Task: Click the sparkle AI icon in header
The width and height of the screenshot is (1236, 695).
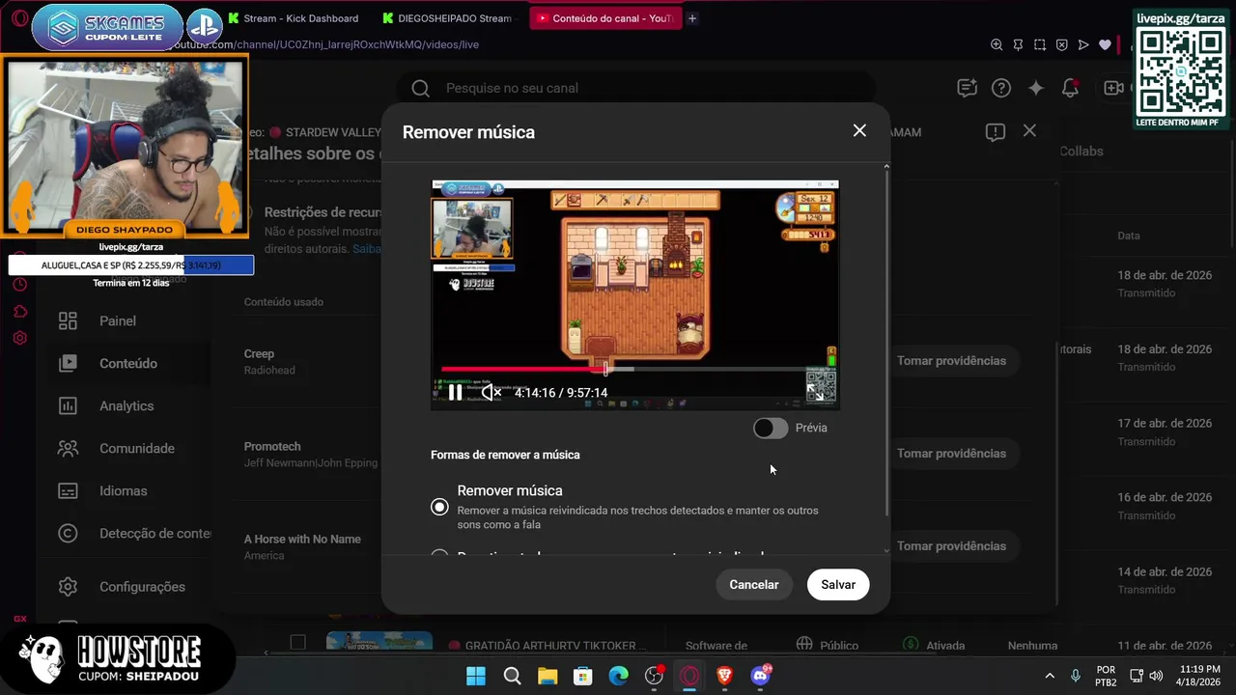Action: (1035, 88)
